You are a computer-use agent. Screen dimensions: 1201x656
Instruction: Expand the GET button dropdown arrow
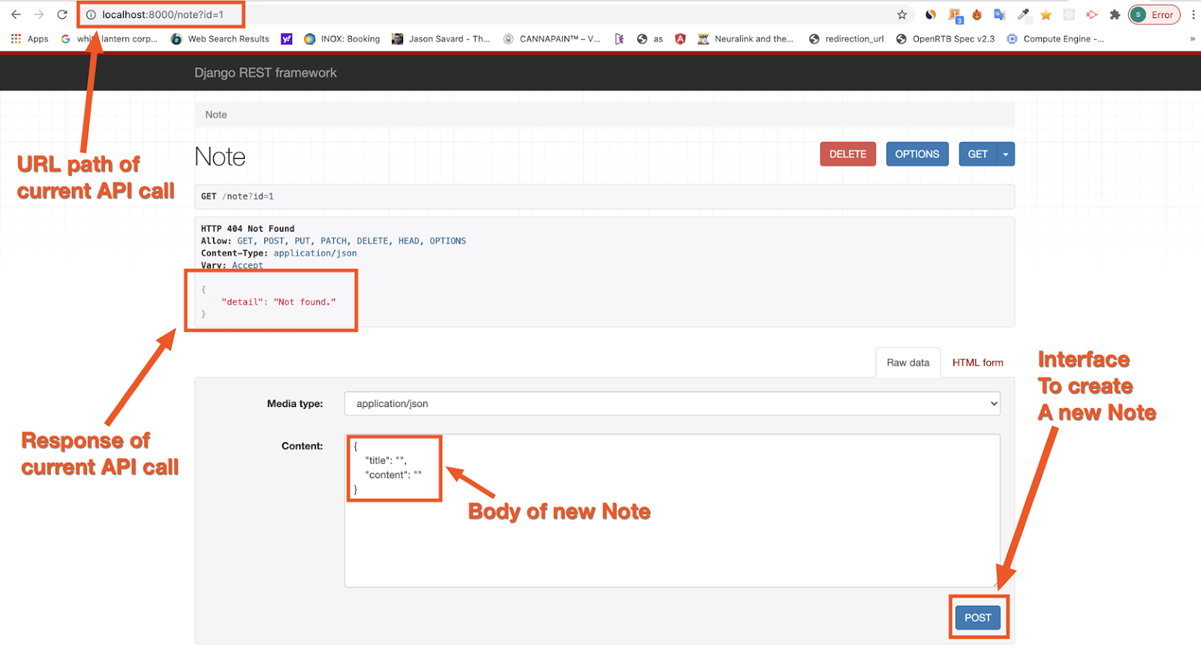click(x=1006, y=154)
